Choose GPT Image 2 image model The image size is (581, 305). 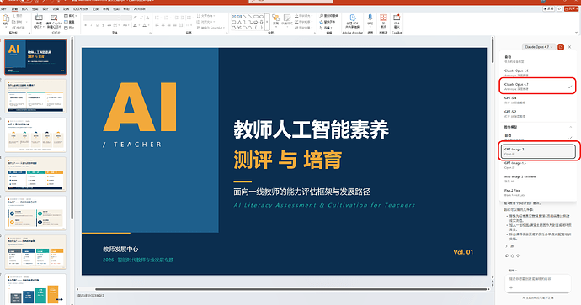pyautogui.click(x=538, y=151)
